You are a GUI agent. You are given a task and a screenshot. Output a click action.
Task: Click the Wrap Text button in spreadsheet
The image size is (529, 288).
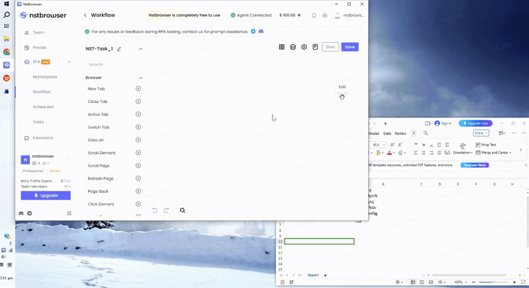click(486, 144)
